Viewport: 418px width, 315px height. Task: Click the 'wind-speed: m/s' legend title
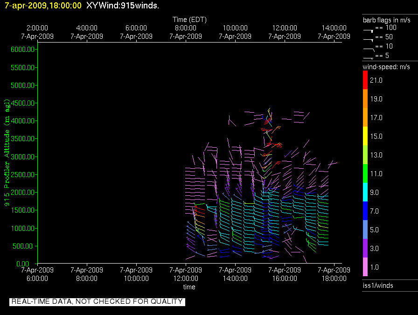tap(386, 67)
